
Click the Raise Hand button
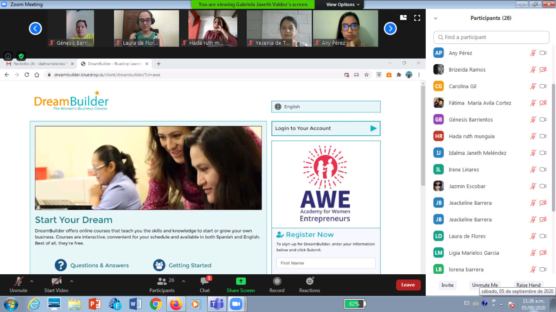click(x=529, y=285)
